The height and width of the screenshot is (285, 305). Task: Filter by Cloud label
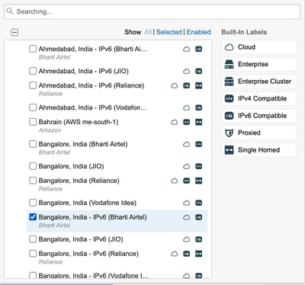(x=258, y=47)
